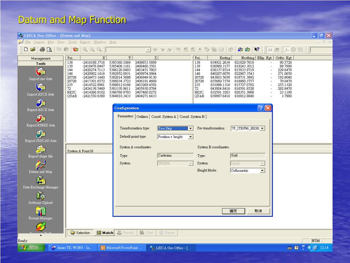Screen dimensions: 350x263
Task: Launch the Software Upload tool
Action: coord(41,198)
